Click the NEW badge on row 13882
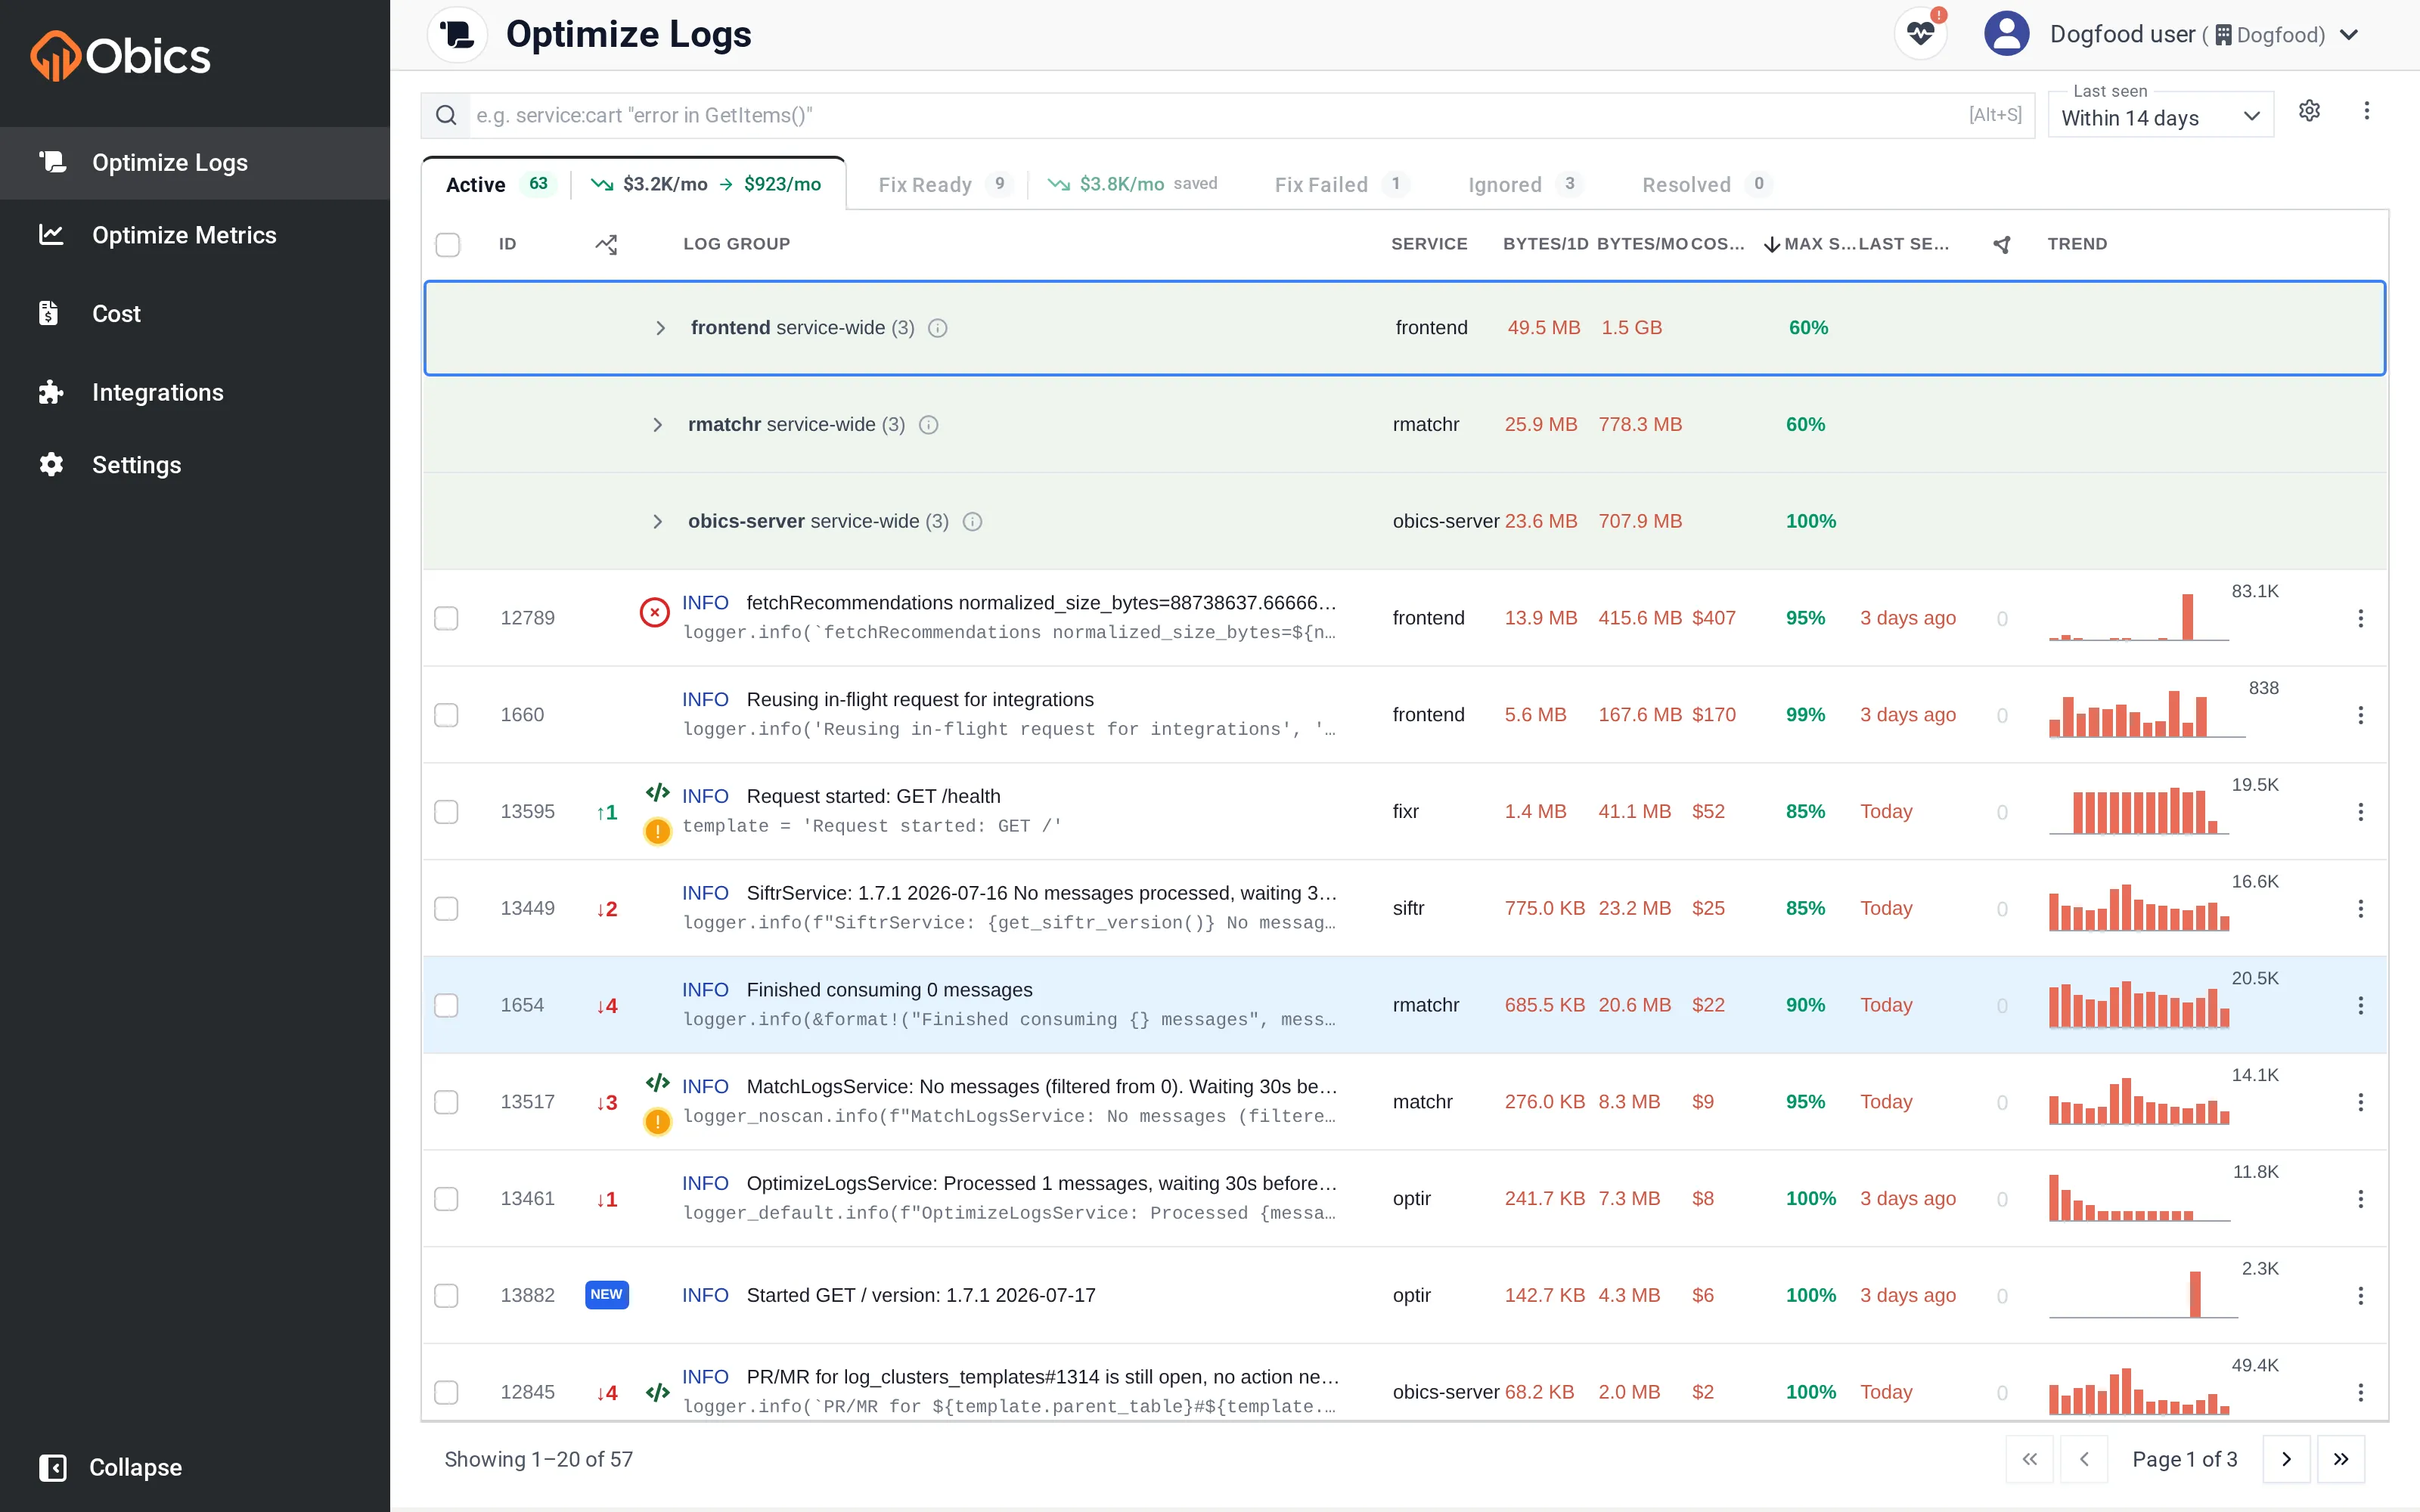Image resolution: width=2420 pixels, height=1512 pixels. 606,1295
